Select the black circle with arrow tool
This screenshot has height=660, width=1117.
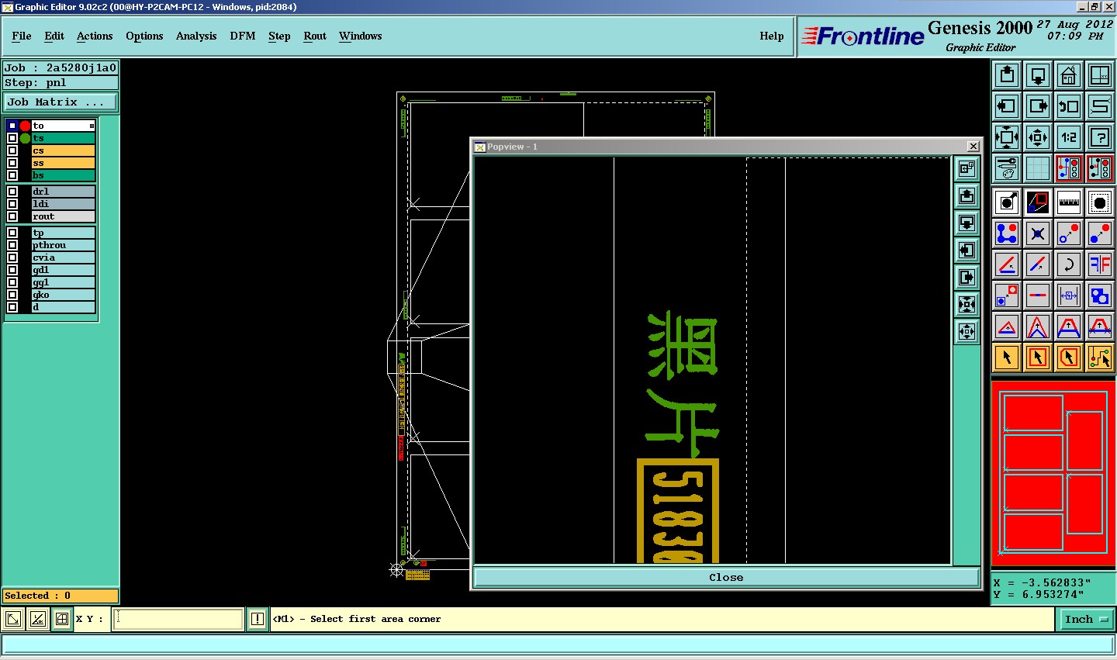point(1007,202)
